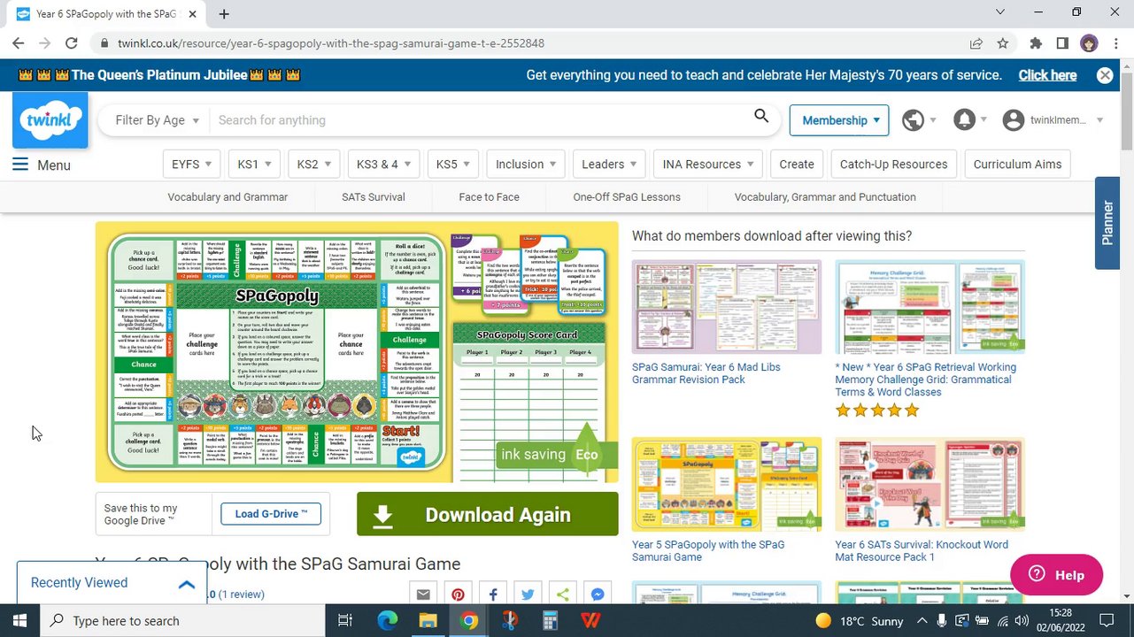
Task: Share the resource via Messenger
Action: click(x=598, y=595)
